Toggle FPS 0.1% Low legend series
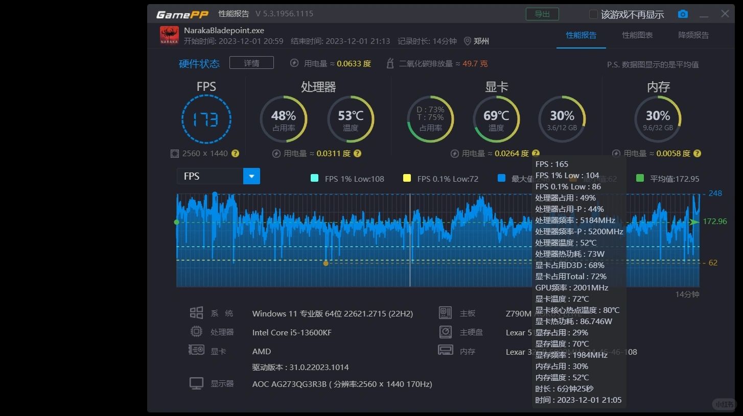This screenshot has width=743, height=416. [x=407, y=178]
